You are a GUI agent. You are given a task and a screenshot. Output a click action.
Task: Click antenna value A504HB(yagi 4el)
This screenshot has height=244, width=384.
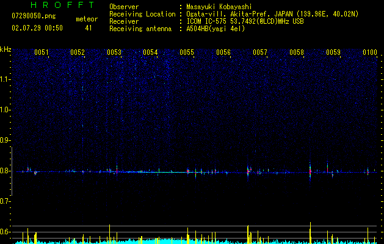[216, 29]
